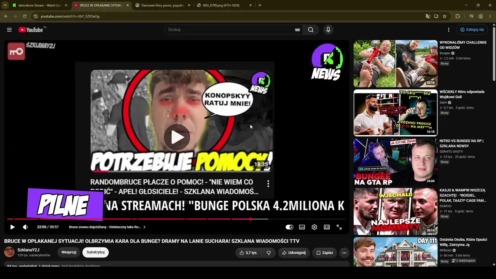
Task: Open the Chrome profile icon
Action: tap(480, 16)
